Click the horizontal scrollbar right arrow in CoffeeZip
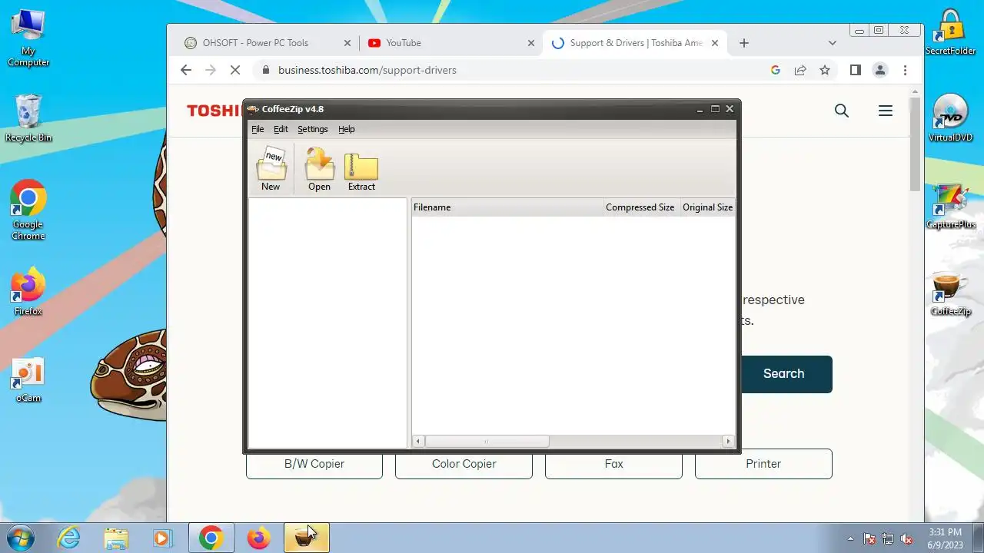The width and height of the screenshot is (984, 553). click(728, 442)
